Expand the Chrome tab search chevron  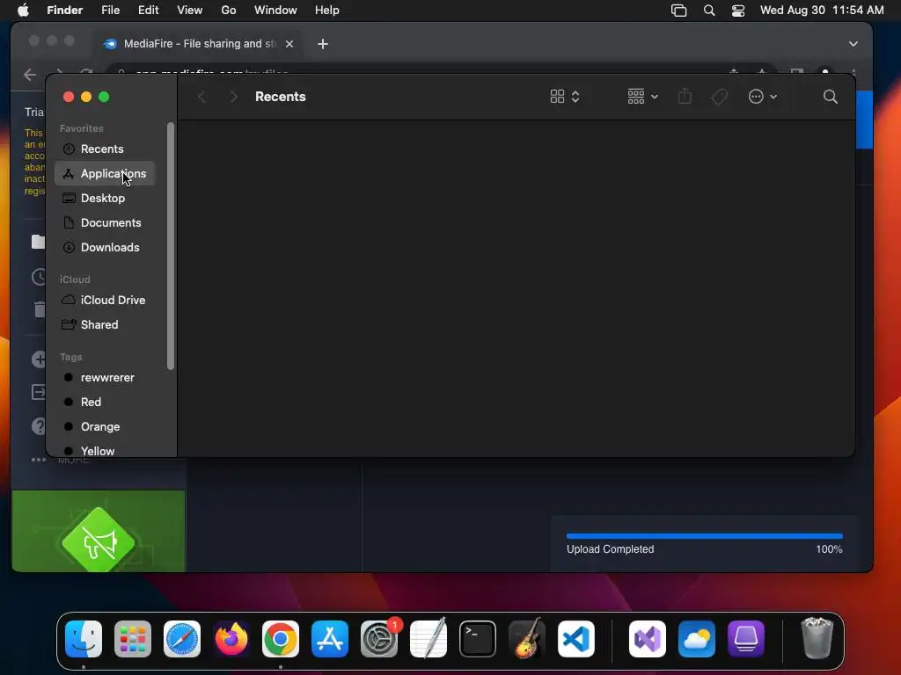coord(853,44)
